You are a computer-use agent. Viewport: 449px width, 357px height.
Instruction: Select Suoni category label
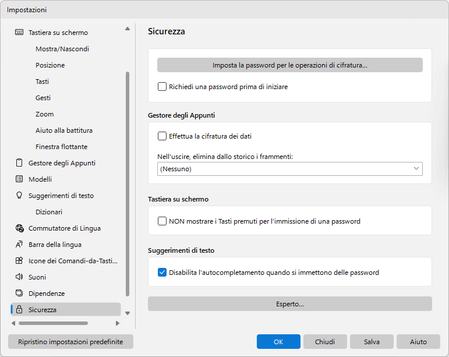tap(37, 277)
